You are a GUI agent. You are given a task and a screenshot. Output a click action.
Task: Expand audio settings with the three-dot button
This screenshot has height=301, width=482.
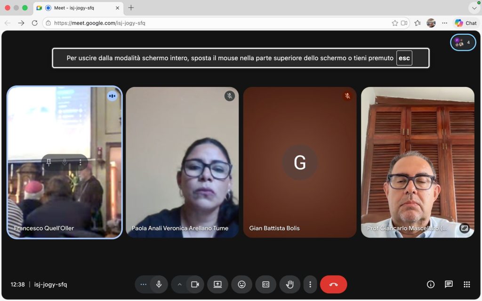pos(144,284)
